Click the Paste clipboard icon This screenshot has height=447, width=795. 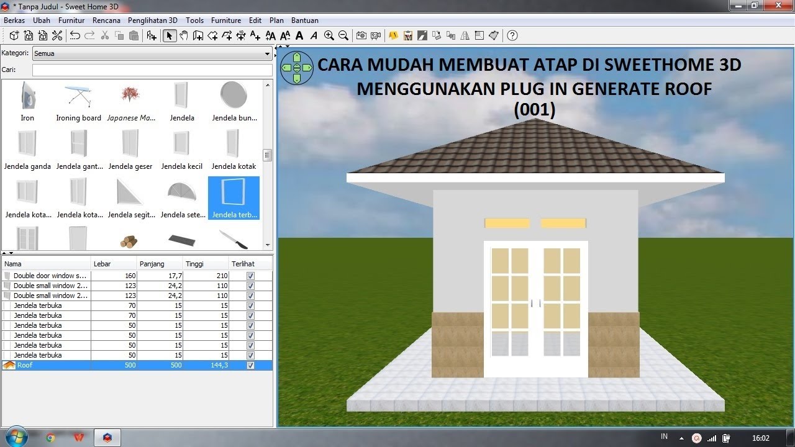(x=134, y=35)
